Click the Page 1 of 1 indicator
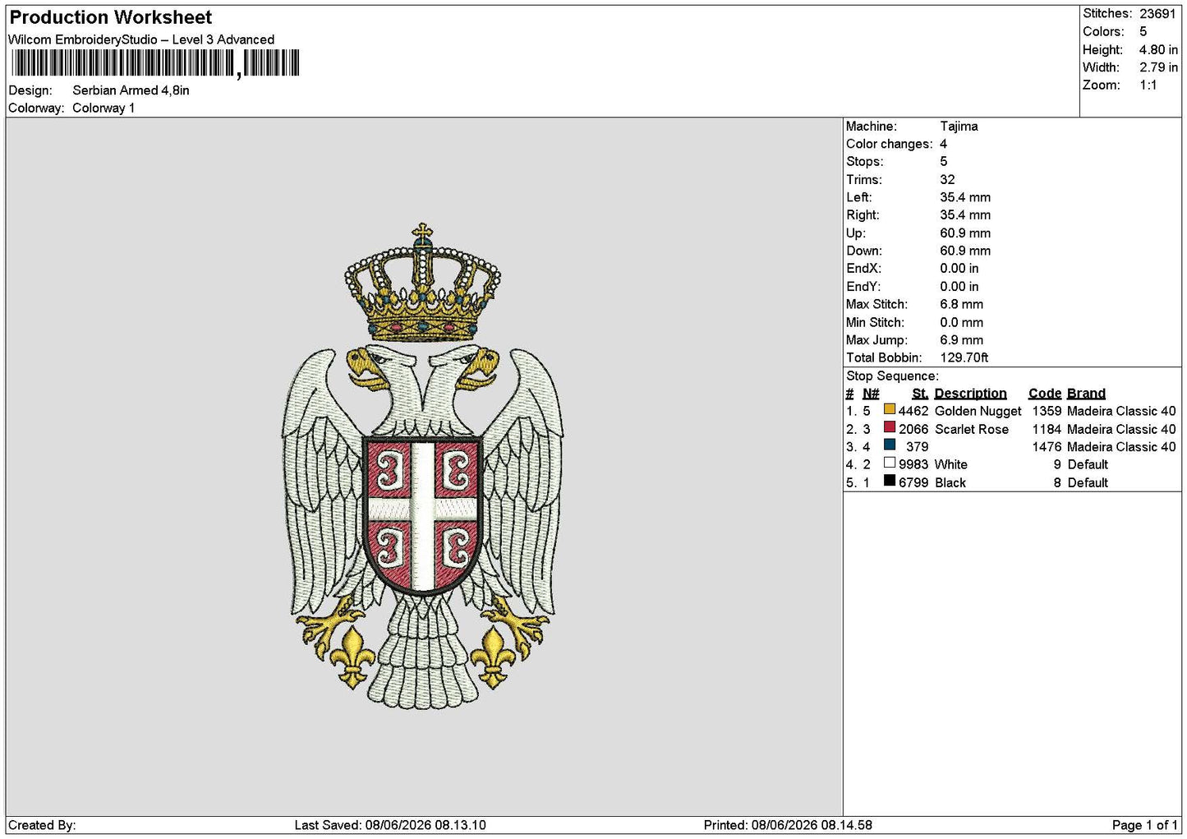Image resolution: width=1187 pixels, height=839 pixels. [x=1144, y=825]
